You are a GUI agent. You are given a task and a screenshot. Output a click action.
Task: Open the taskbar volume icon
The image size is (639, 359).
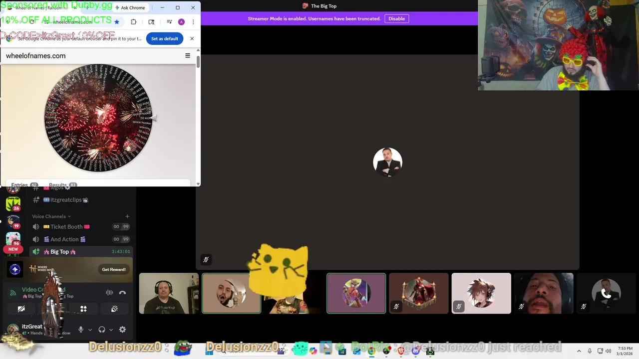pyautogui.click(x=608, y=351)
